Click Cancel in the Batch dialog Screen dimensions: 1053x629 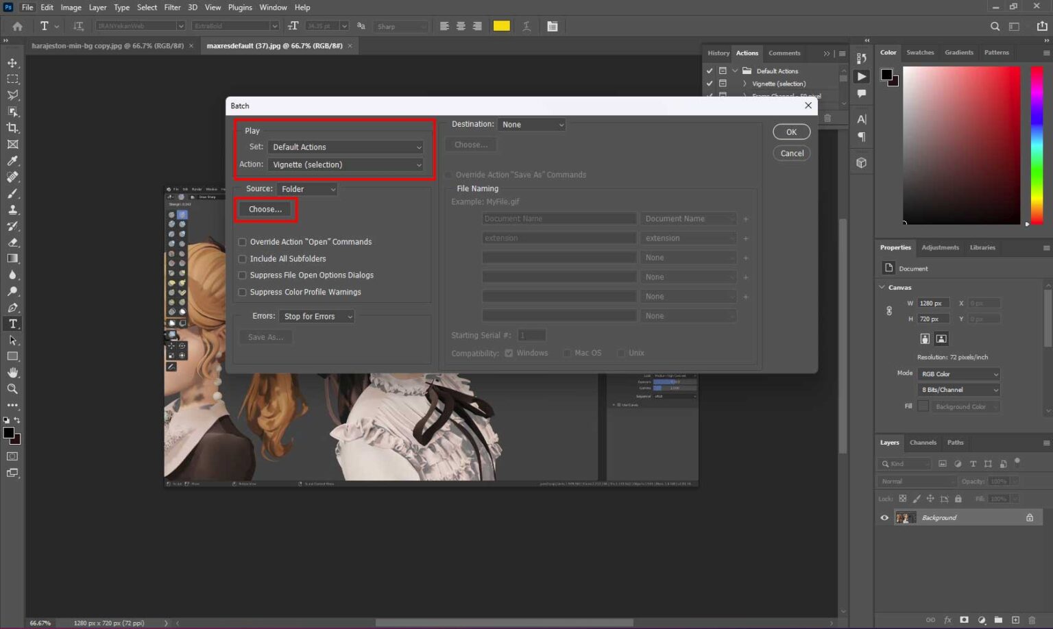coord(791,153)
